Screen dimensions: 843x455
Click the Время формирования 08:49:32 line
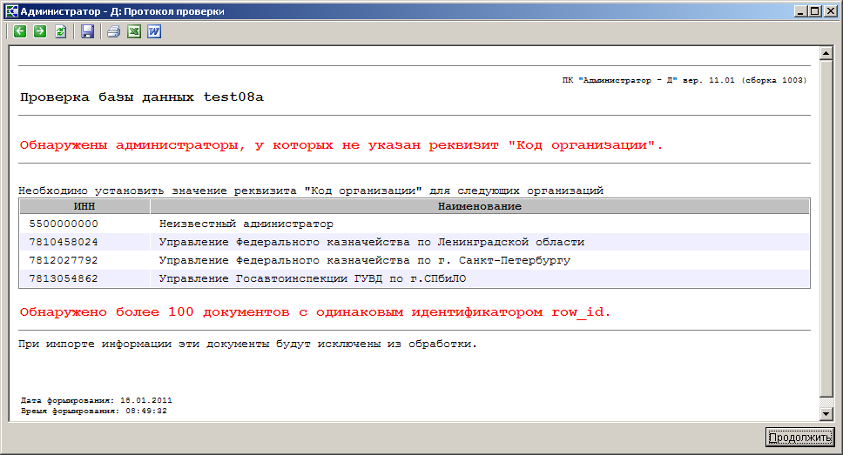93,411
